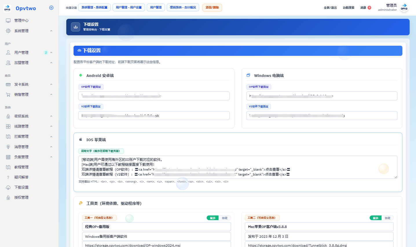Screen dimensions: 416x247
Task: Click the 系统管理 - 系统配置 shortcut button
Action: (94, 8)
